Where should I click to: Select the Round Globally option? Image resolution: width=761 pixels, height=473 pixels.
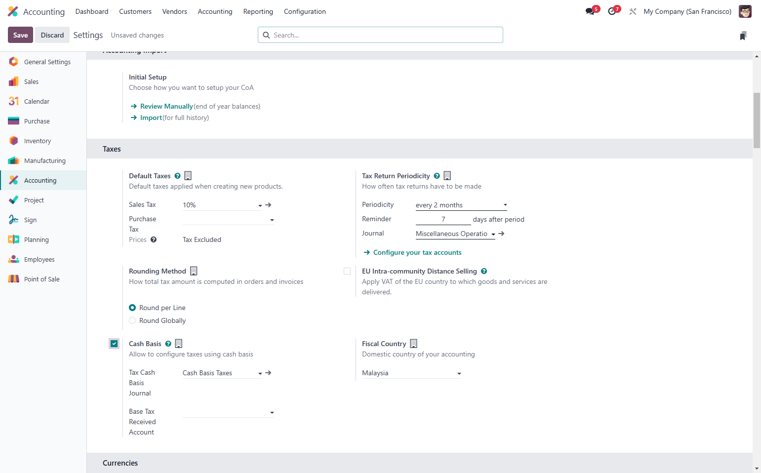(132, 320)
